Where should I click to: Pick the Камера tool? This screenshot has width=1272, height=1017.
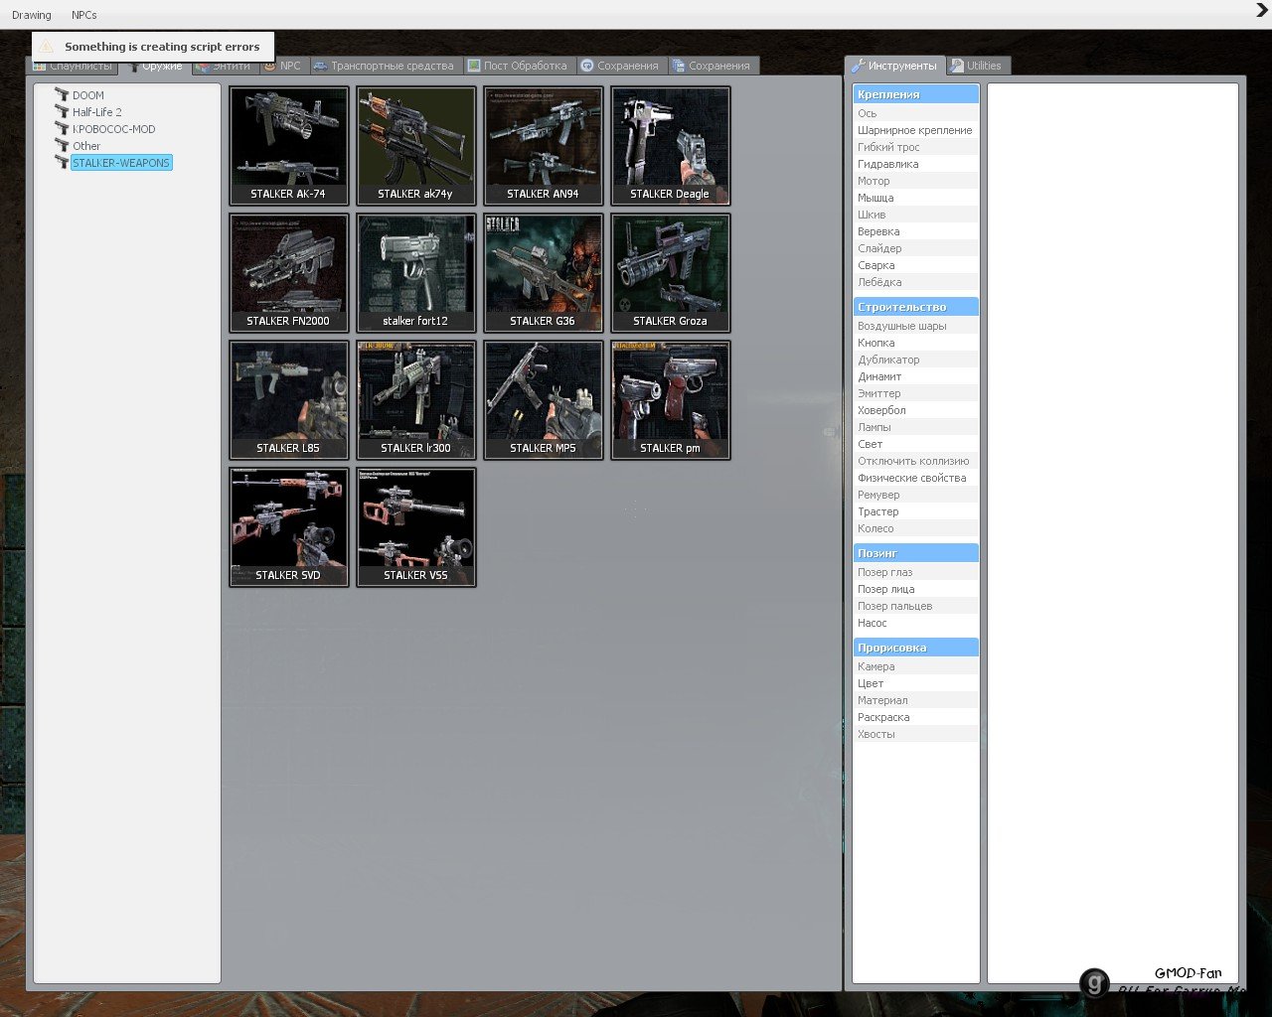click(x=915, y=666)
